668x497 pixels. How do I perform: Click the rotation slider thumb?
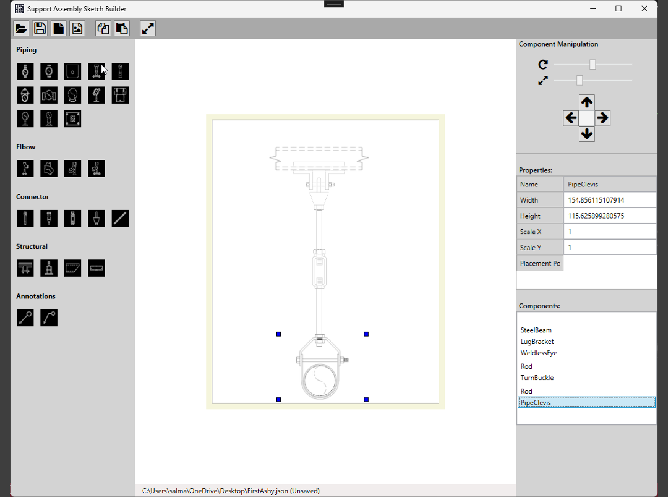point(593,65)
